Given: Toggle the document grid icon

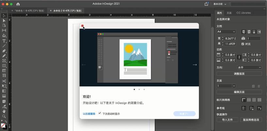Looking at the screenshot, I should point(254,100).
